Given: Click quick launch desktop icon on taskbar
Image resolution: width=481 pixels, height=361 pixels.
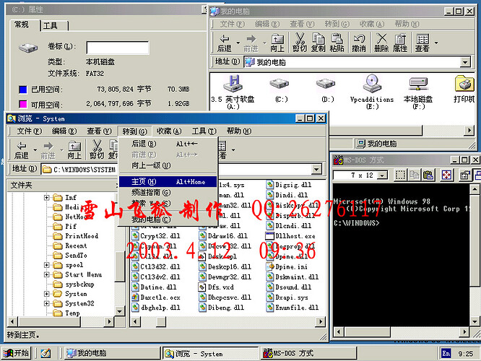Looking at the screenshot, I should 45,353.
